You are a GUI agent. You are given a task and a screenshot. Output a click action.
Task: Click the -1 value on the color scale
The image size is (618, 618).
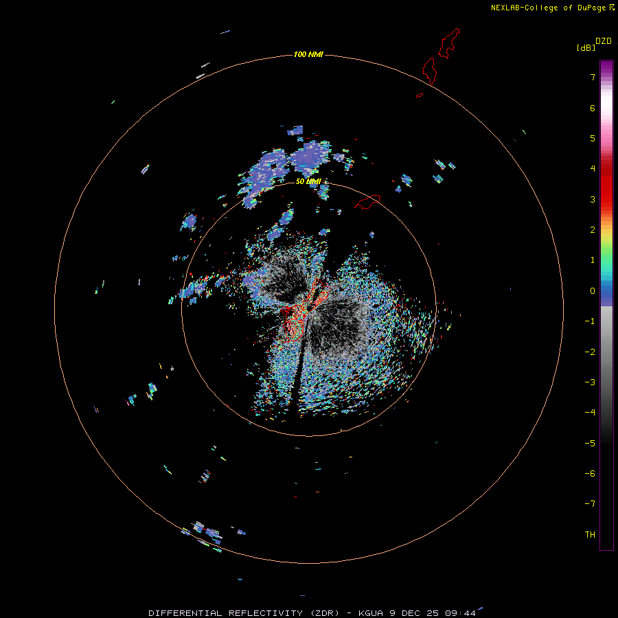(x=590, y=321)
